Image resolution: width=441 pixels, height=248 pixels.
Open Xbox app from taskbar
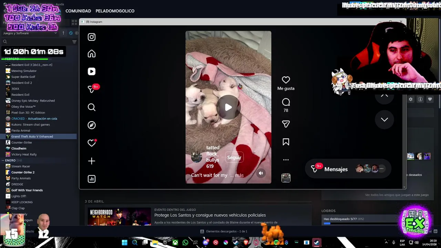(x=175, y=242)
